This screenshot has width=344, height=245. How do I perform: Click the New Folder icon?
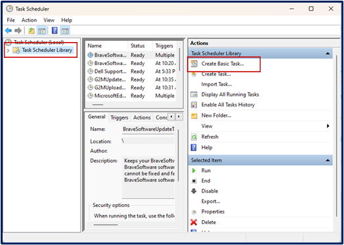(x=194, y=116)
